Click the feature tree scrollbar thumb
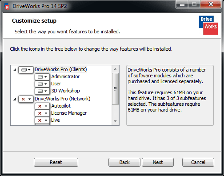The height and width of the screenshot is (176, 224). tap(115, 89)
